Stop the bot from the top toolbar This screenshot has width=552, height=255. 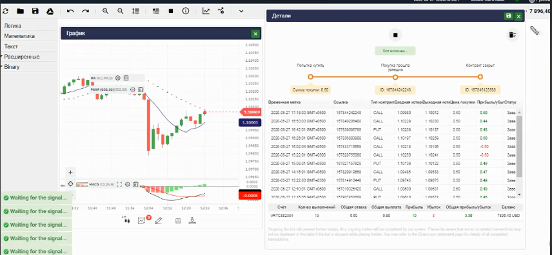[x=171, y=11]
